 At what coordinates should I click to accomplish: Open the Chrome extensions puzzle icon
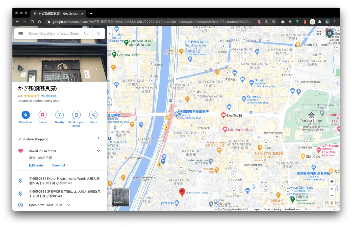pos(320,22)
